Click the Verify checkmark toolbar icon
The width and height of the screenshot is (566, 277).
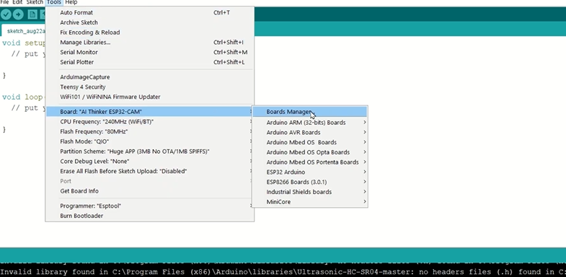[x=6, y=14]
